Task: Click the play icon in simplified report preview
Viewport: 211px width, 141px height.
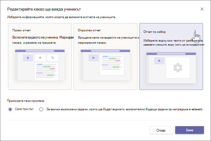Action: click(93, 58)
